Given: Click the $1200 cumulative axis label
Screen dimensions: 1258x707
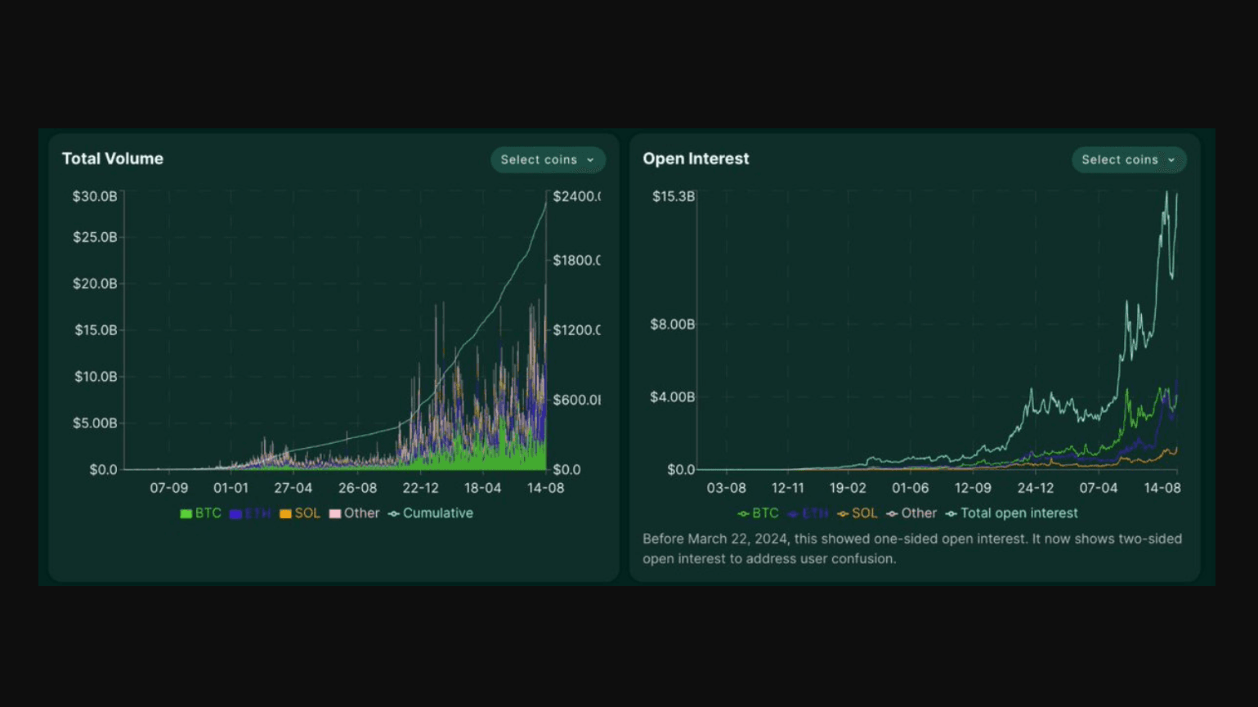Looking at the screenshot, I should pyautogui.click(x=576, y=330).
